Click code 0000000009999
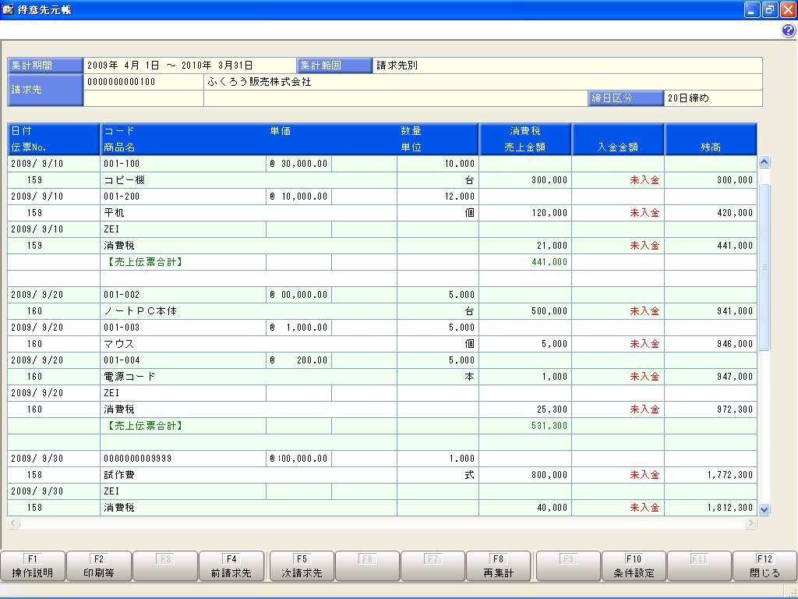 137,459
